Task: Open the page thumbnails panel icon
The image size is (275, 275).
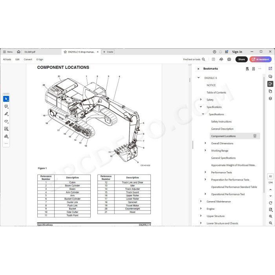Action: (270, 91)
